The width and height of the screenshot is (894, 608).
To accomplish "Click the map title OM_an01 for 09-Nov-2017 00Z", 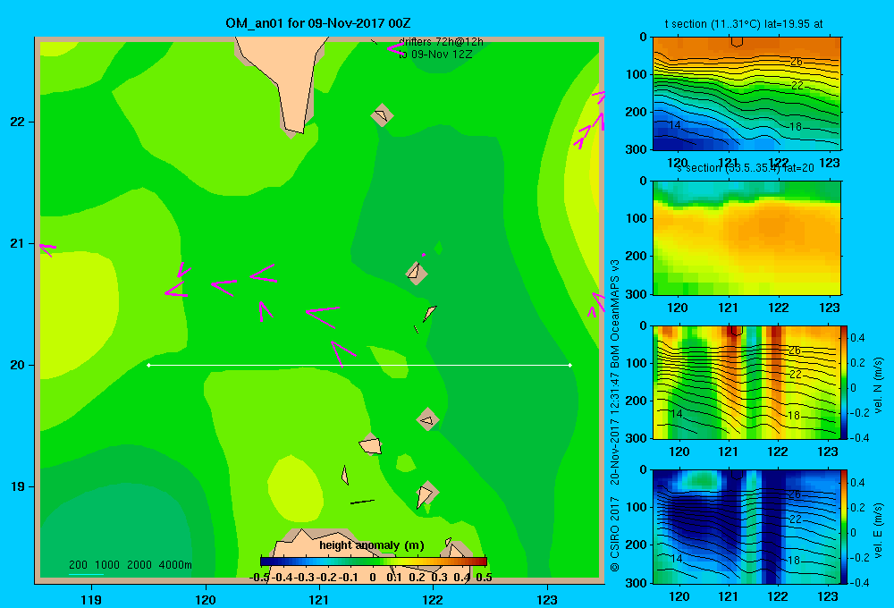I will (317, 23).
